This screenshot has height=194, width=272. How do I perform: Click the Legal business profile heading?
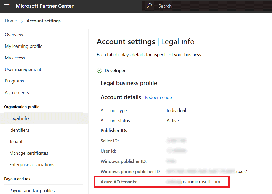pos(129,83)
